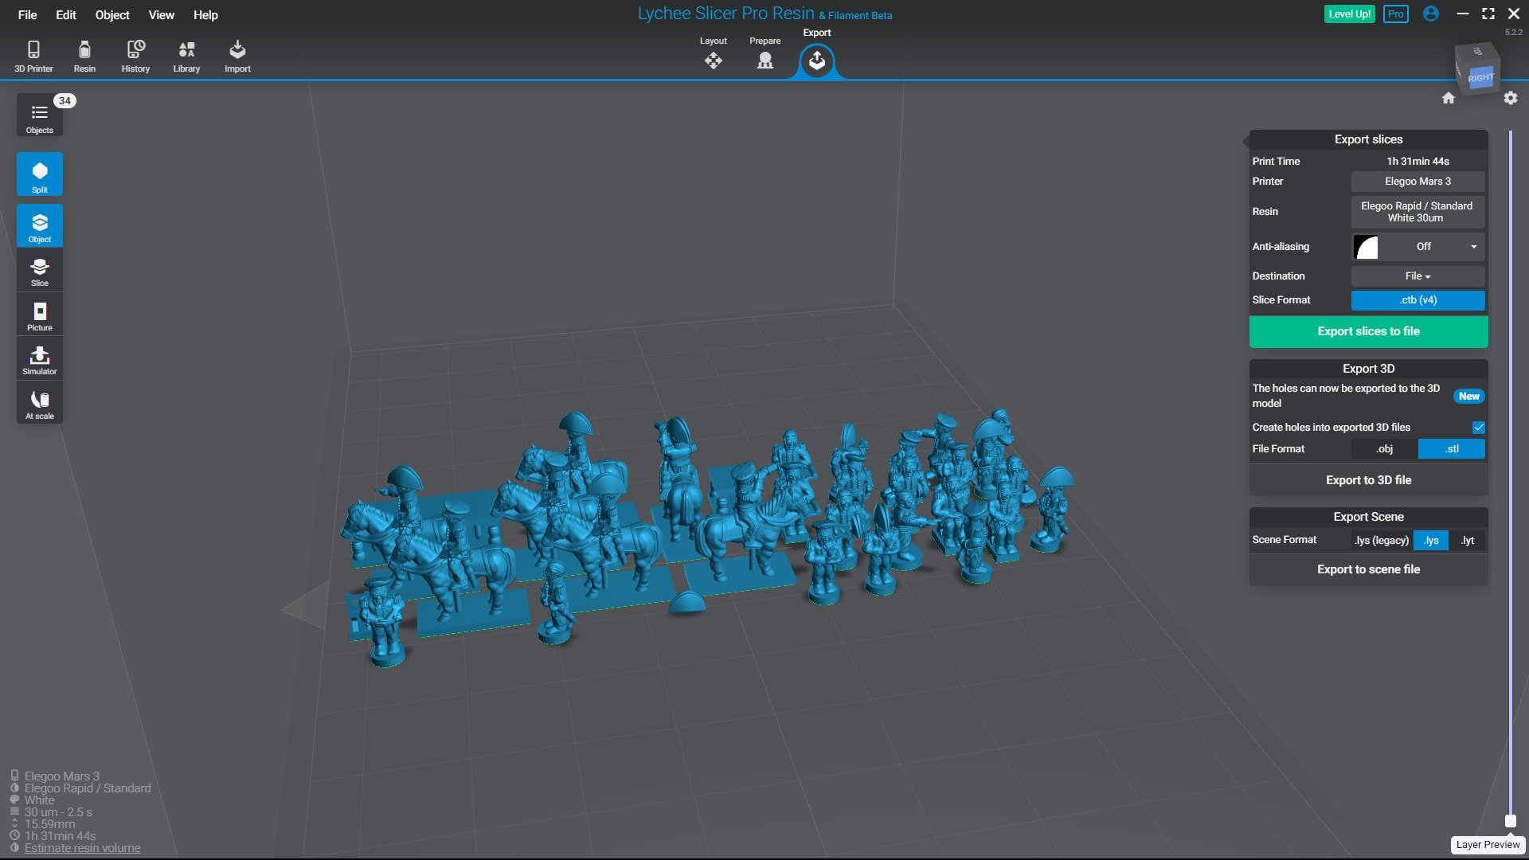Choose the .lyt scene format
This screenshot has width=1529, height=860.
(x=1467, y=541)
